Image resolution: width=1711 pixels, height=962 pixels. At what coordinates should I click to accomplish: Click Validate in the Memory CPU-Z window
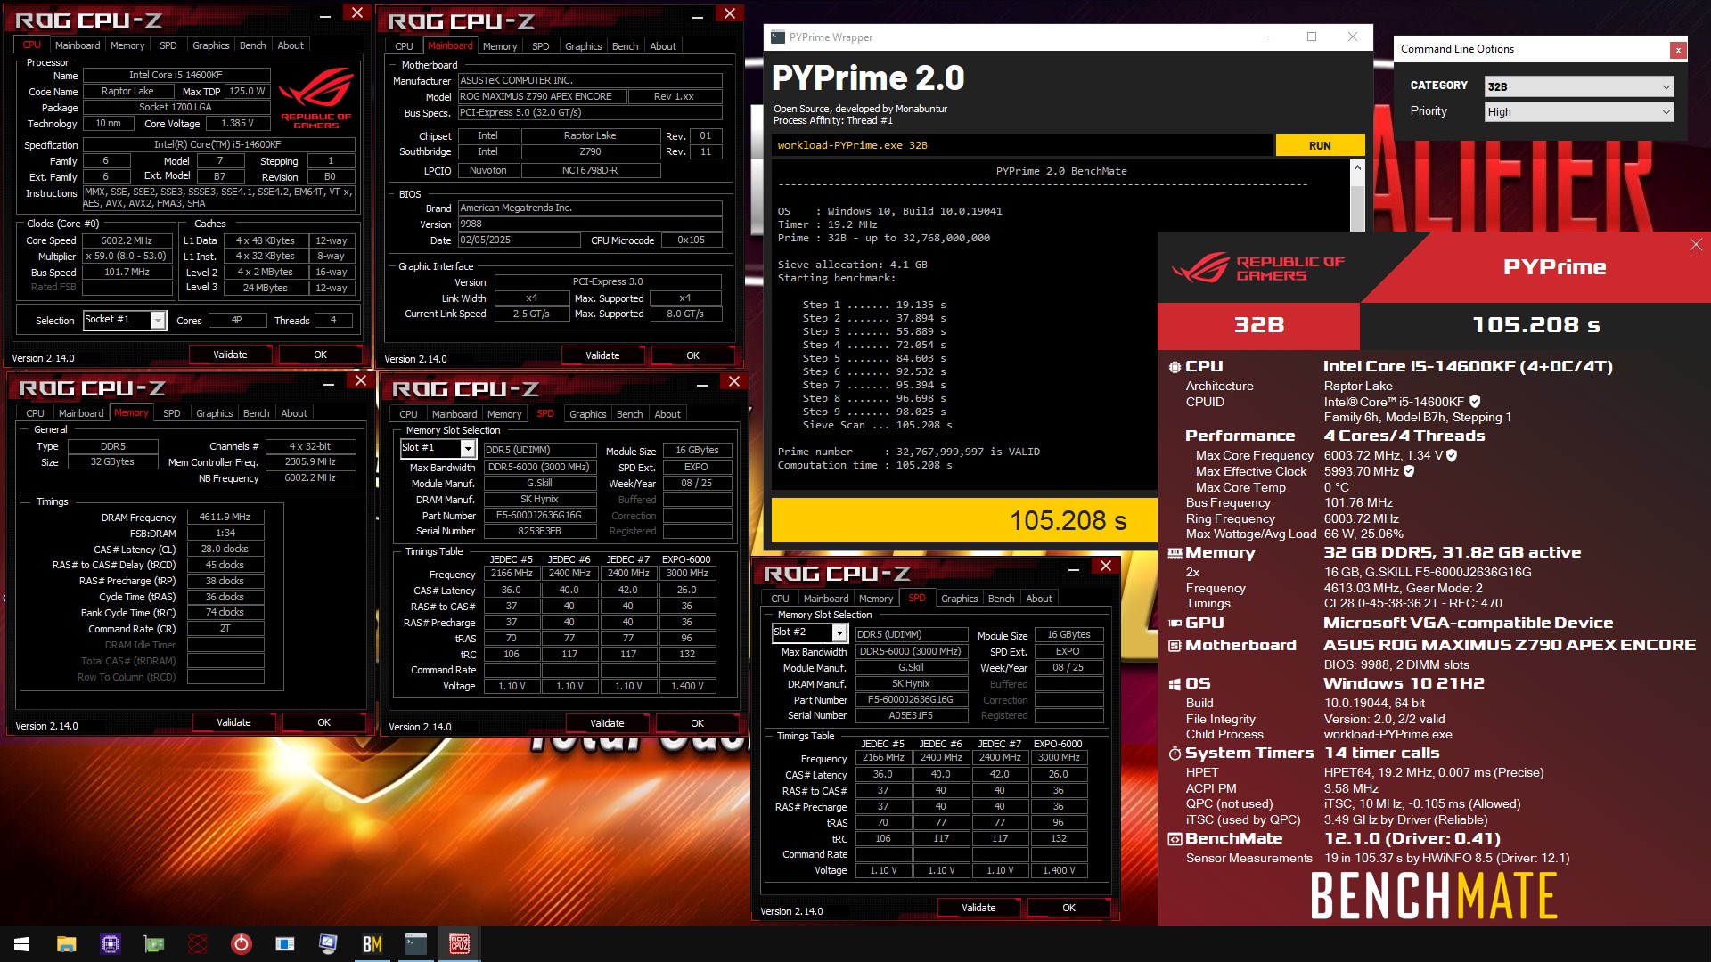click(233, 722)
